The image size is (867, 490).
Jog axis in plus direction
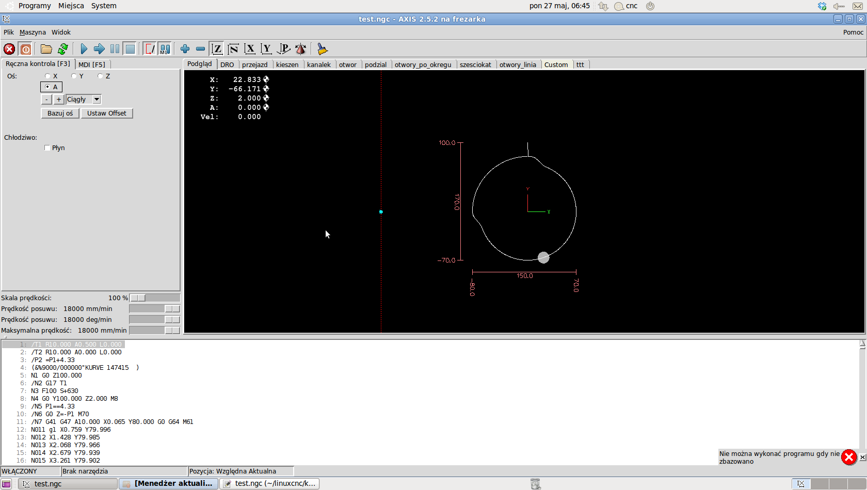[x=59, y=100]
